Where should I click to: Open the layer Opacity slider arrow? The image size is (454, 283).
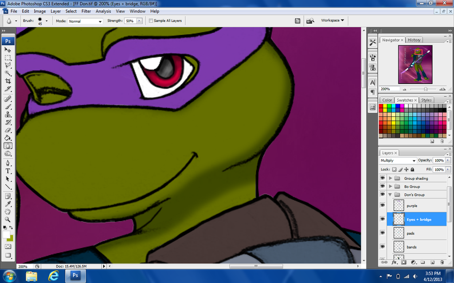448,160
